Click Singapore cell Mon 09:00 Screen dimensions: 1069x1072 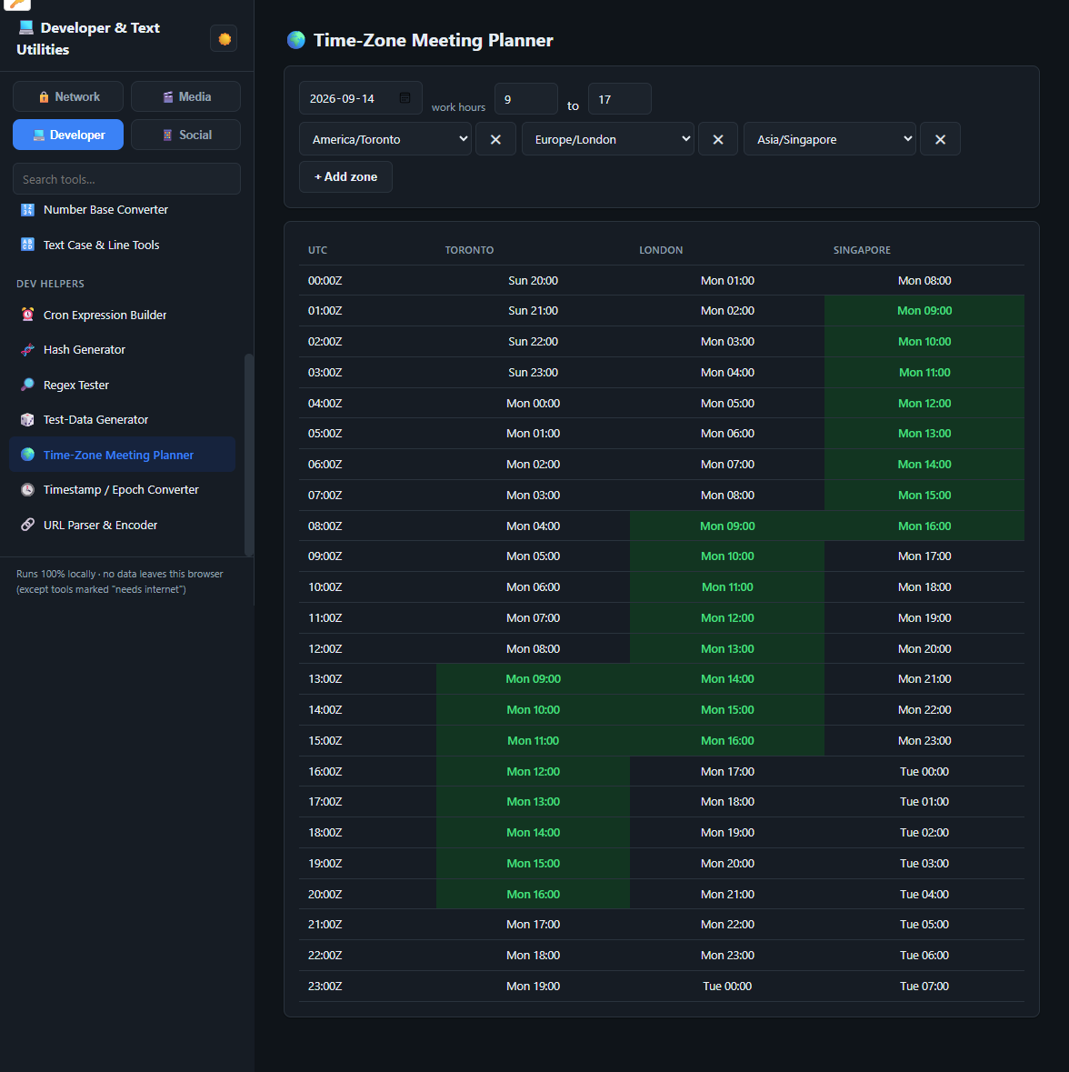tap(924, 310)
